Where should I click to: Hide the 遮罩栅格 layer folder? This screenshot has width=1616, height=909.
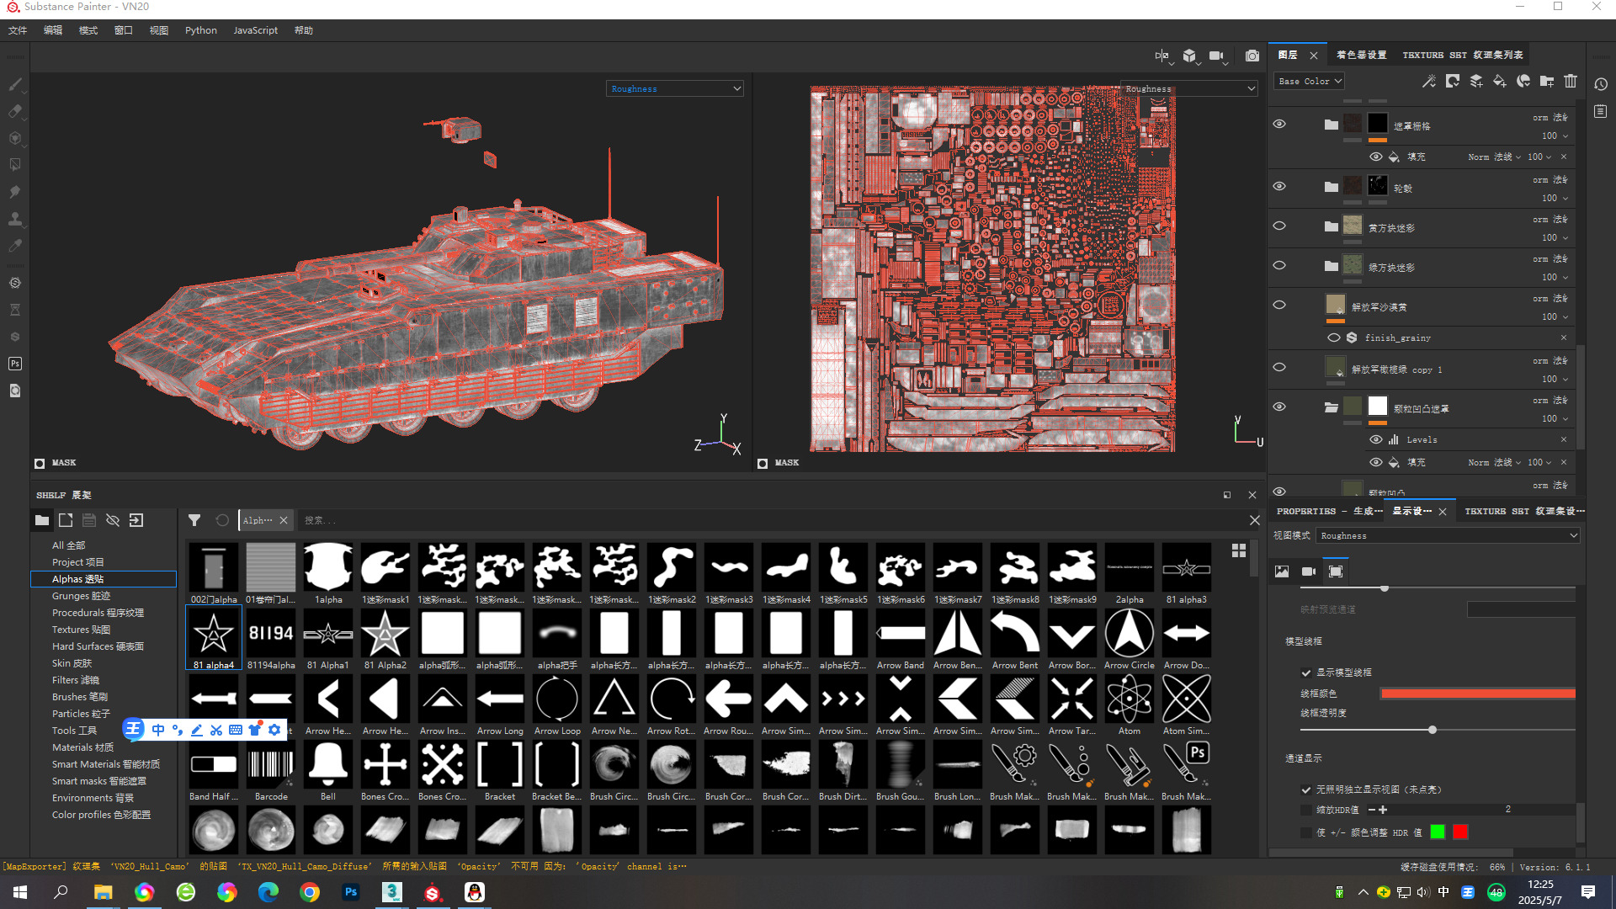[1279, 125]
